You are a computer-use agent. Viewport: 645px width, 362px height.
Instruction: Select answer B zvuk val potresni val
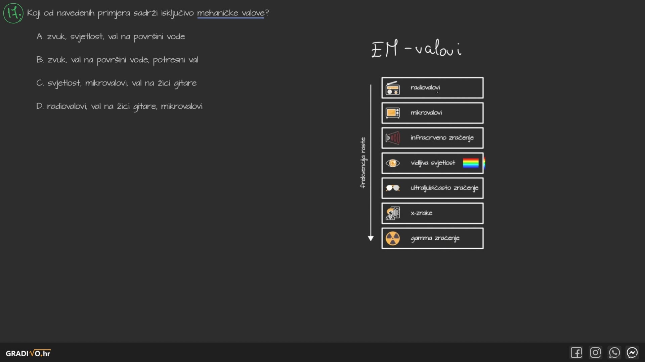click(x=117, y=59)
